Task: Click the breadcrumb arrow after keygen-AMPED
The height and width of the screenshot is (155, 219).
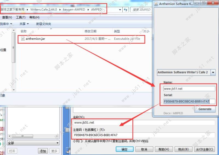Action: point(88,10)
